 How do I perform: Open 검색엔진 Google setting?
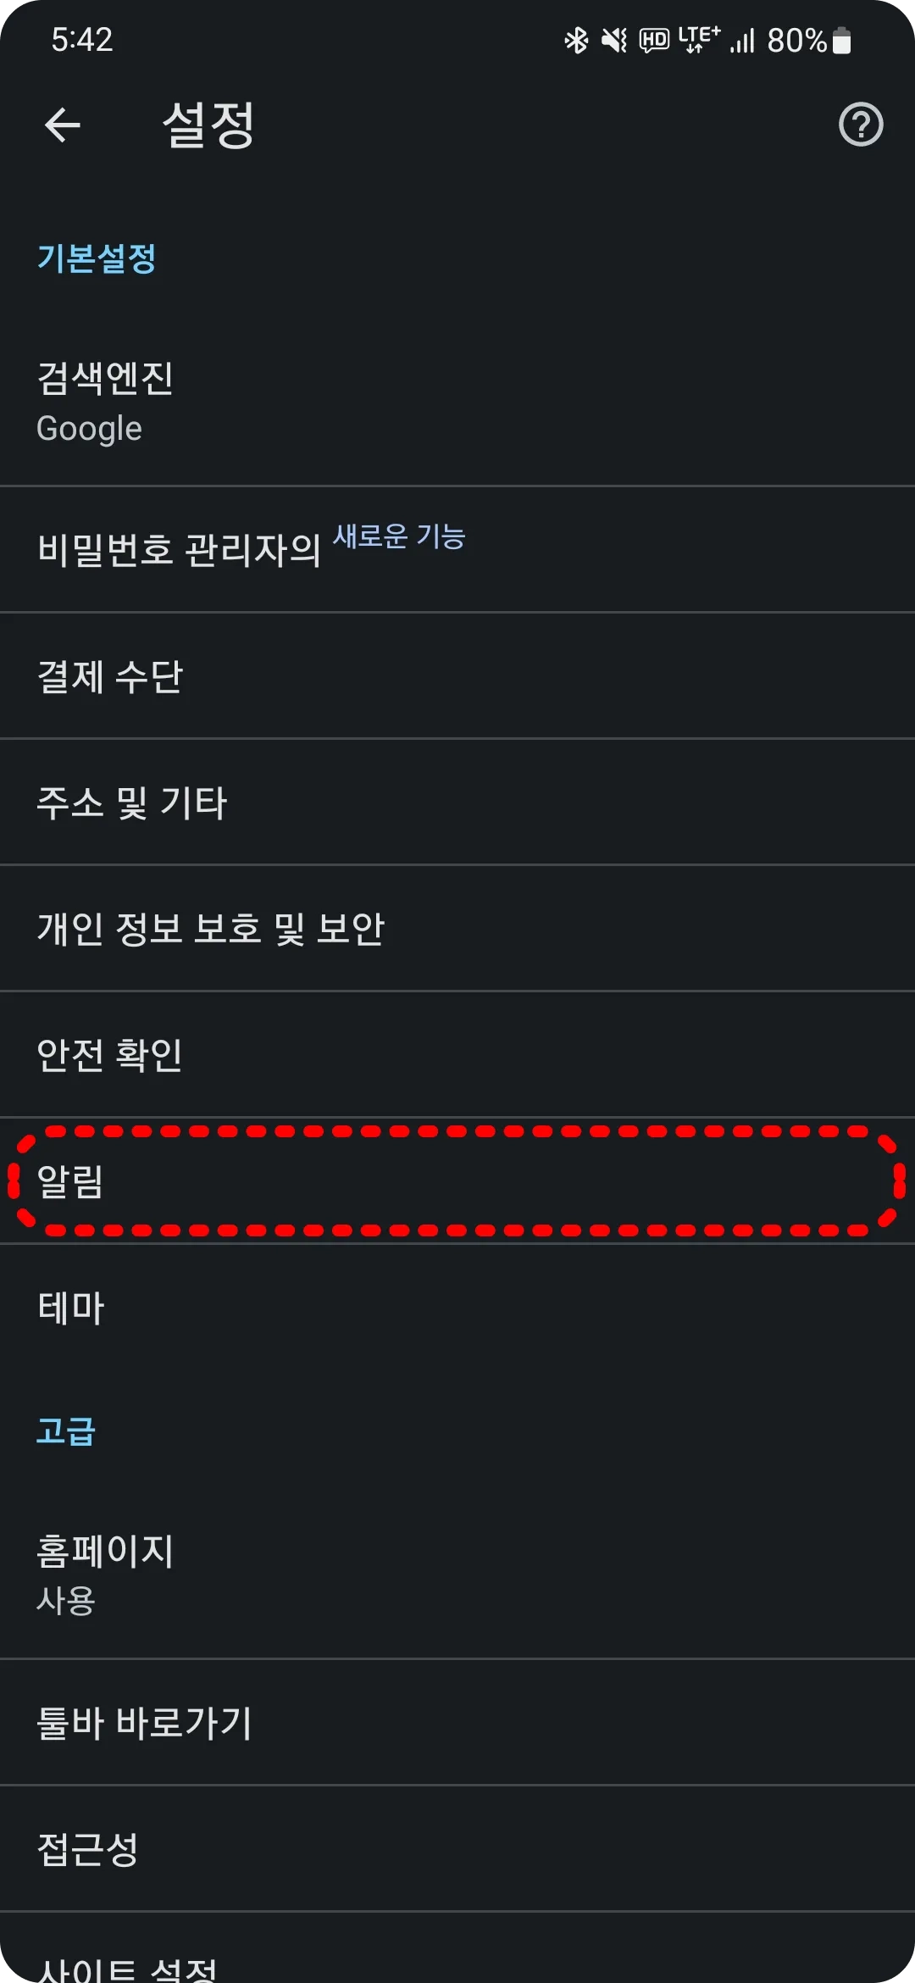tap(457, 402)
